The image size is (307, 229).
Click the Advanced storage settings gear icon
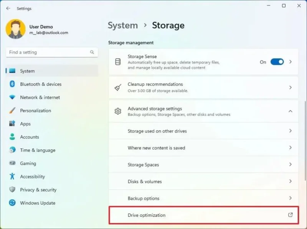[118, 111]
